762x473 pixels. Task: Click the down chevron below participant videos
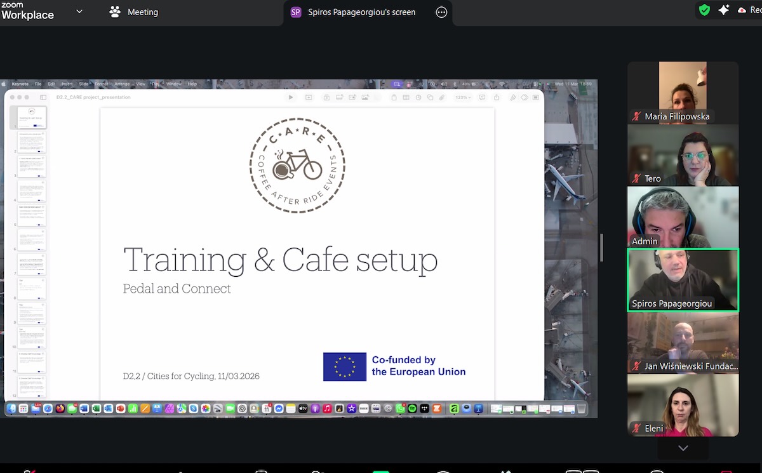point(683,448)
